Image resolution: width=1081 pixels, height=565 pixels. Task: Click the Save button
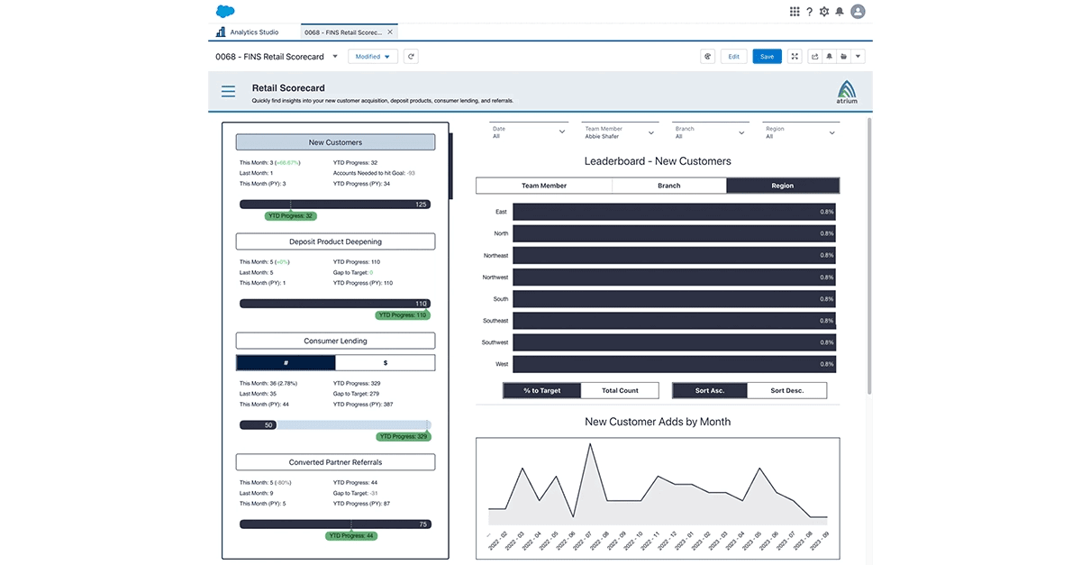(x=767, y=56)
